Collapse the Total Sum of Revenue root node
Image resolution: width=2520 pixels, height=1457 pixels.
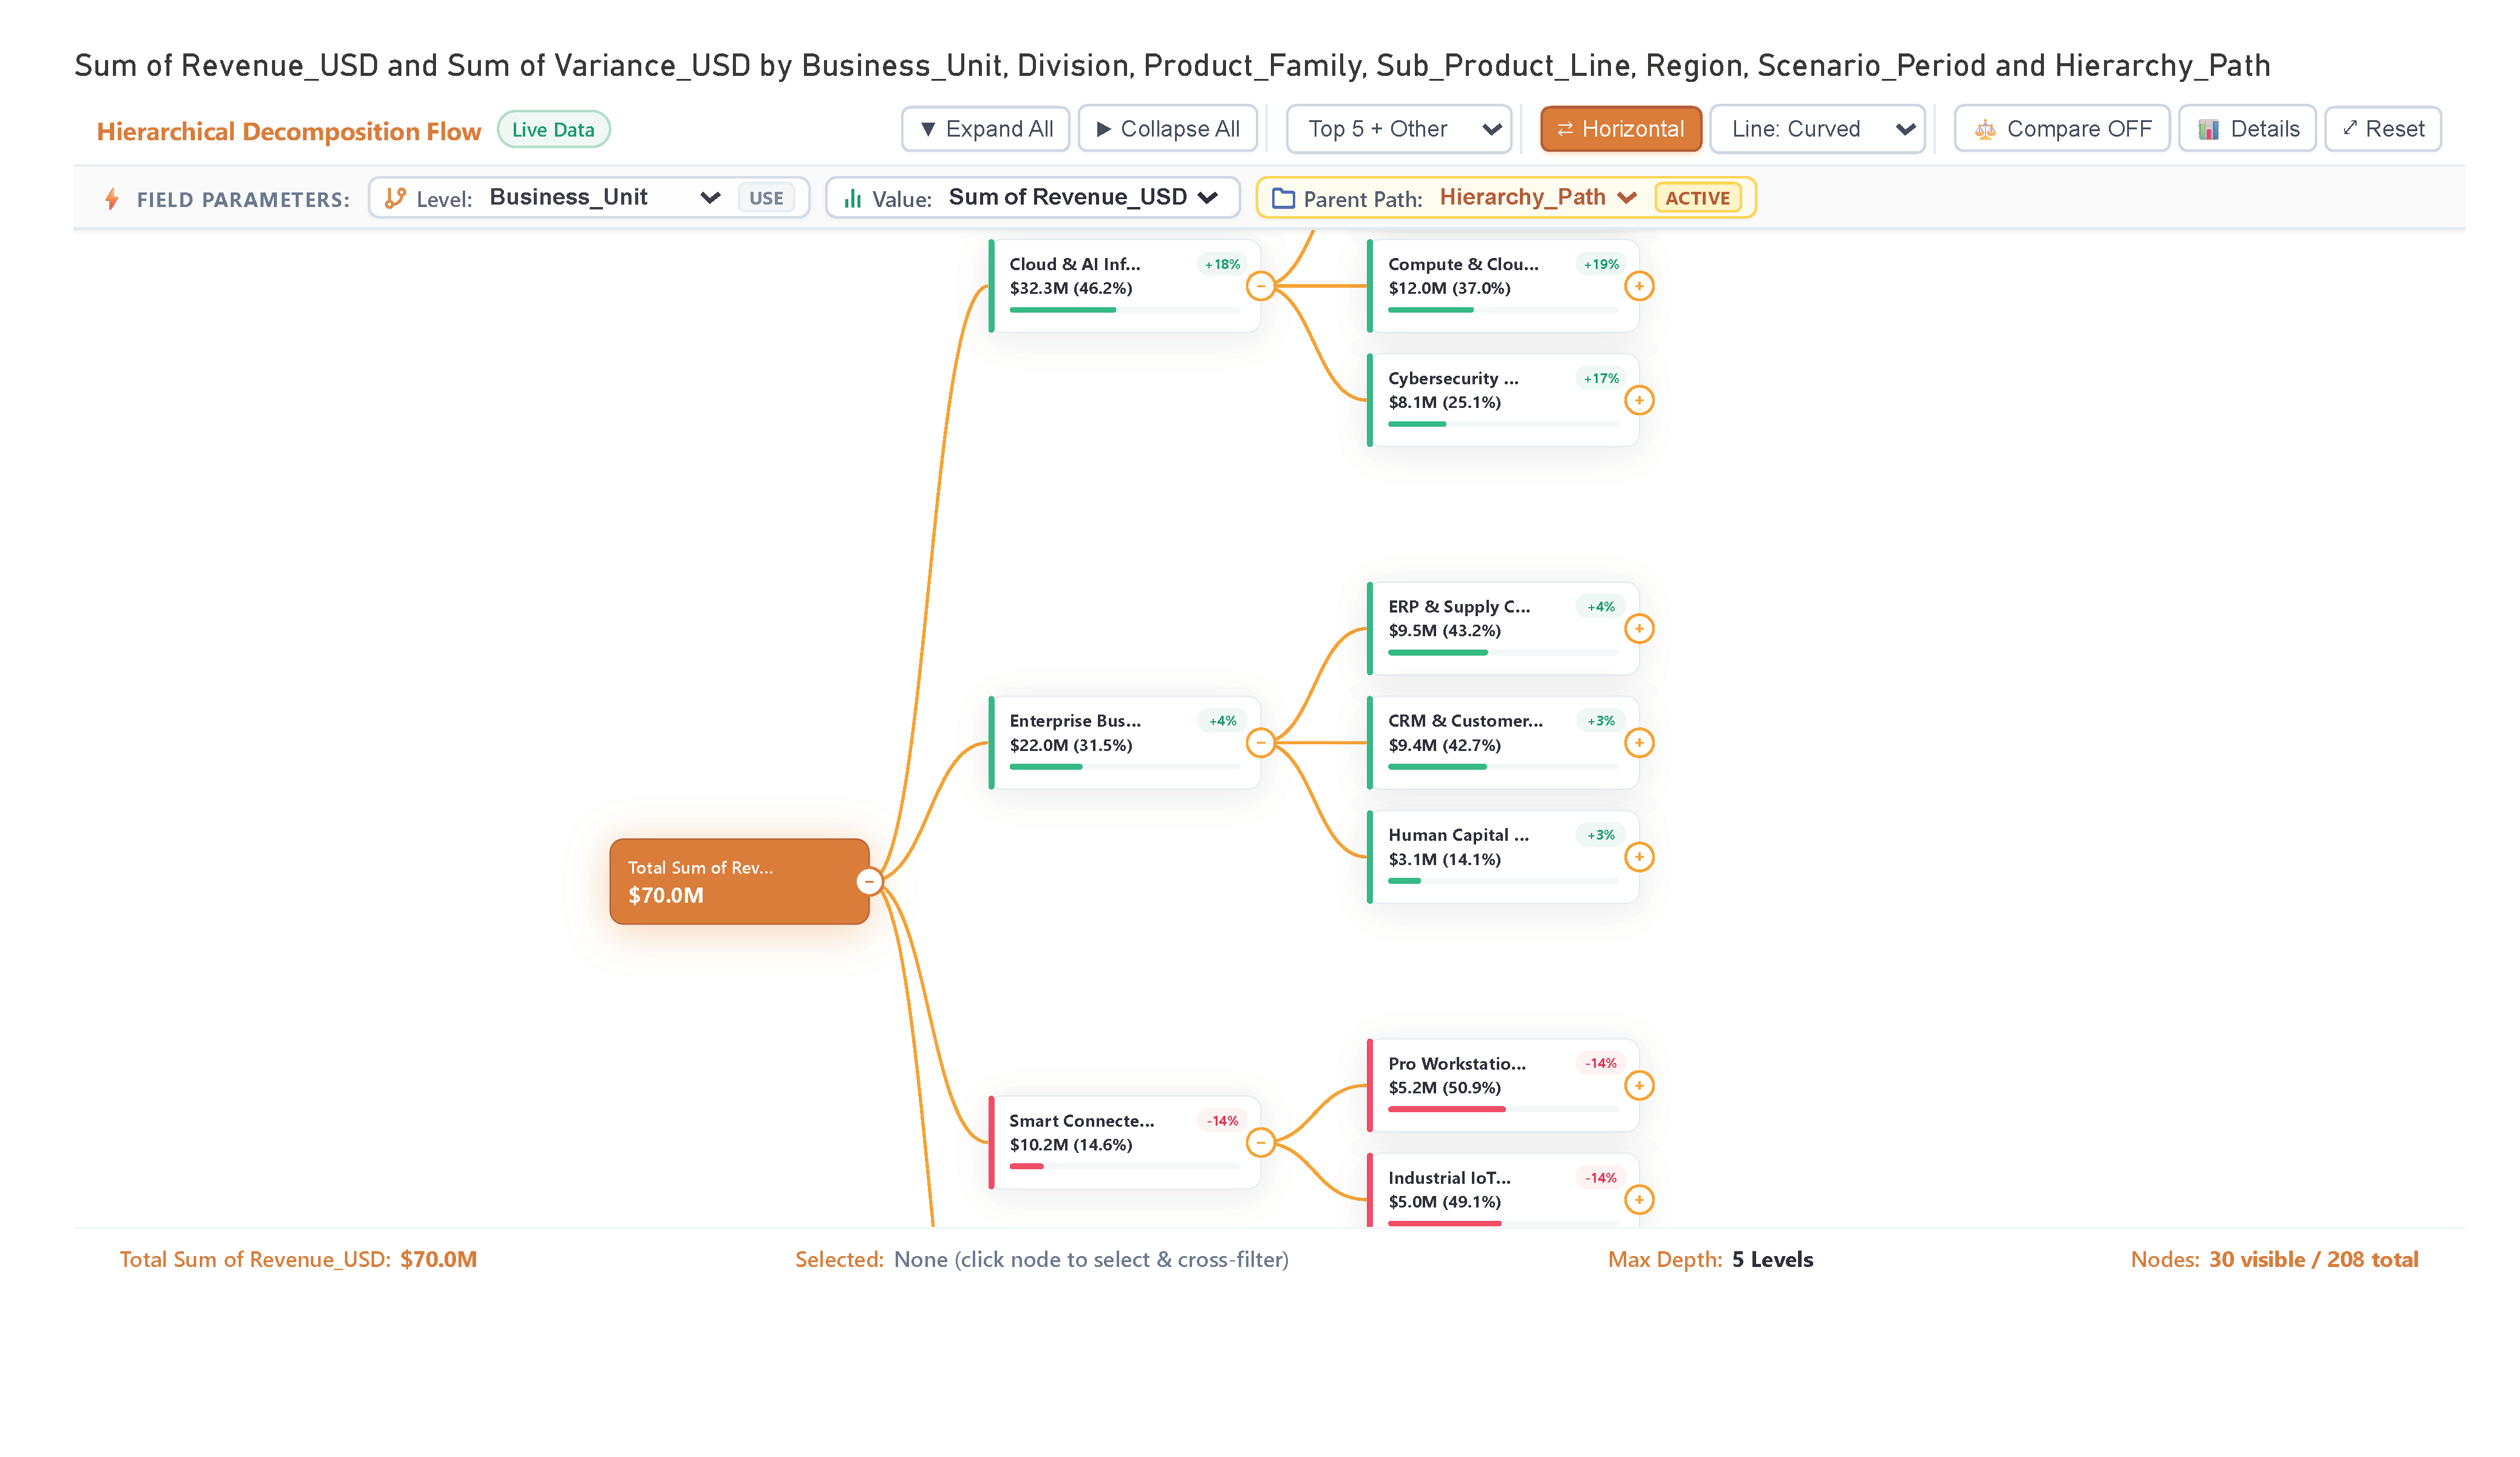tap(868, 881)
